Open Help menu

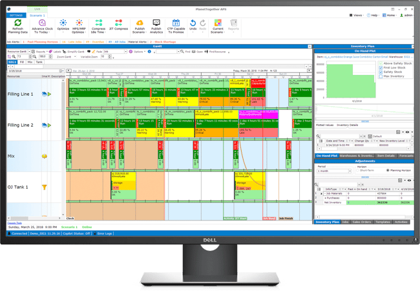pyautogui.click(x=373, y=16)
